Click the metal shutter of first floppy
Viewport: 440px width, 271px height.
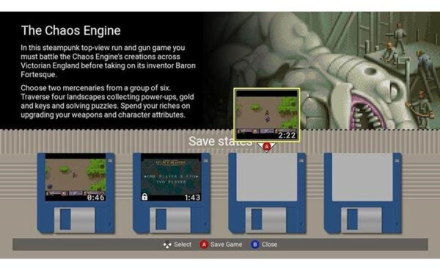click(74, 220)
